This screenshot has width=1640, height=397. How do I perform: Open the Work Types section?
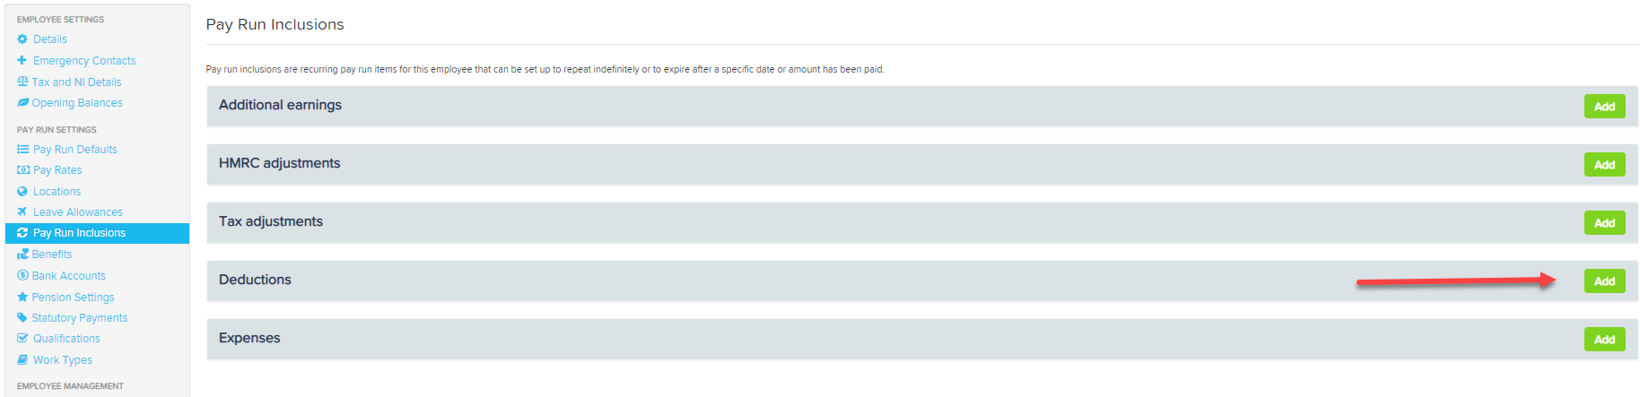[55, 360]
